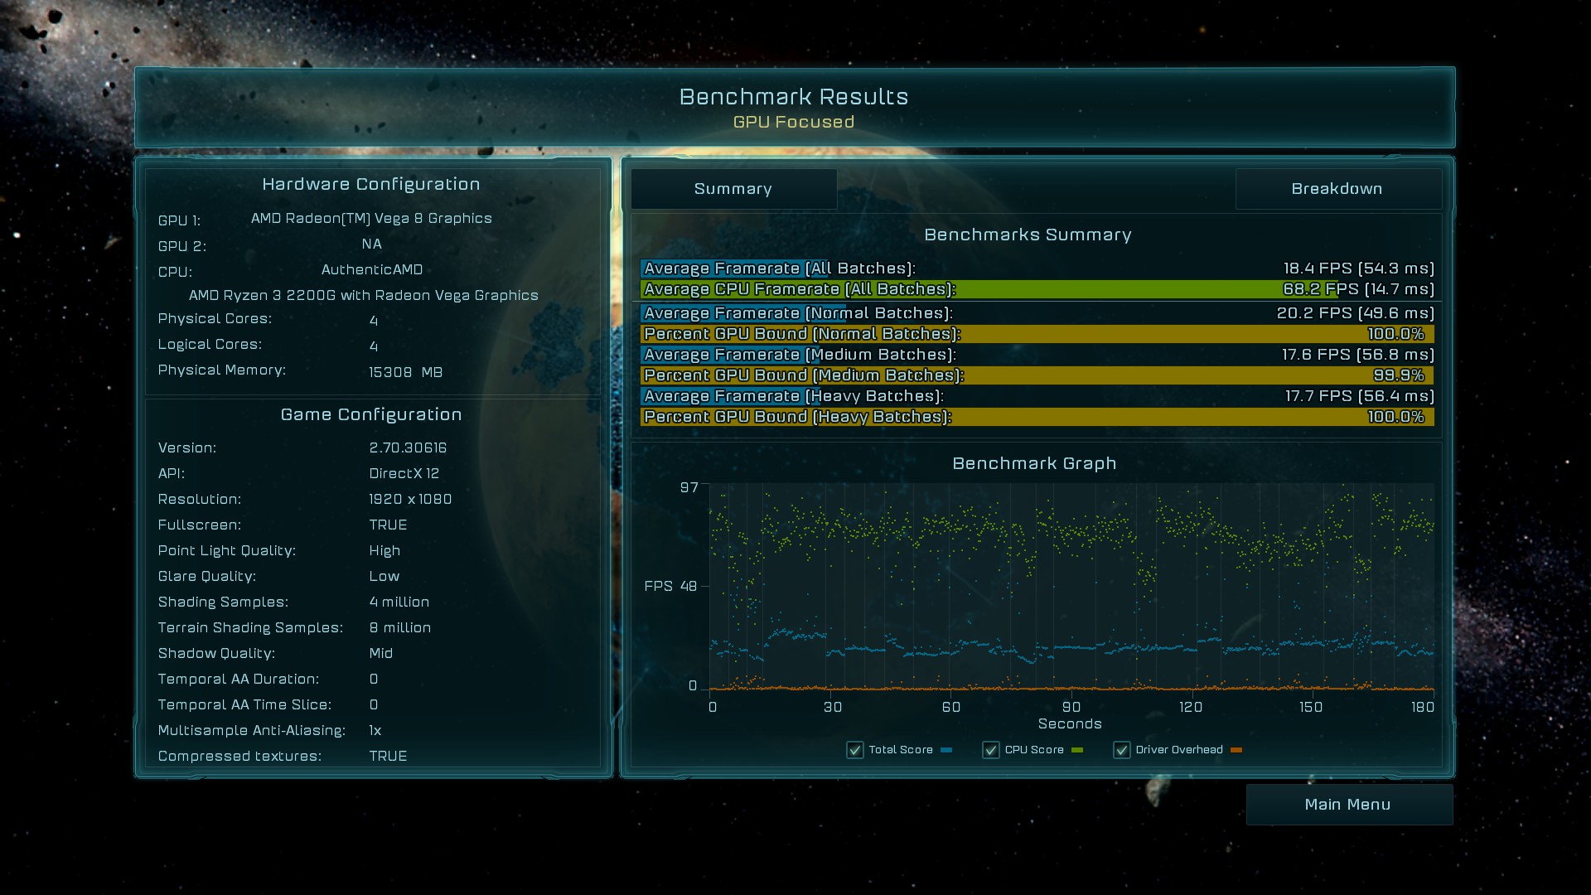The height and width of the screenshot is (895, 1591).
Task: Click the Percent GPU Bound Medium Batches bar
Action: [1036, 375]
